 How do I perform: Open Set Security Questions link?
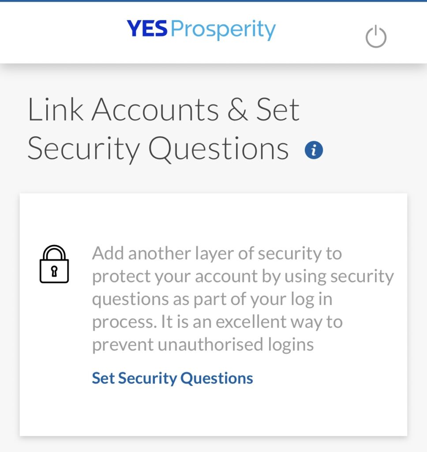(172, 378)
